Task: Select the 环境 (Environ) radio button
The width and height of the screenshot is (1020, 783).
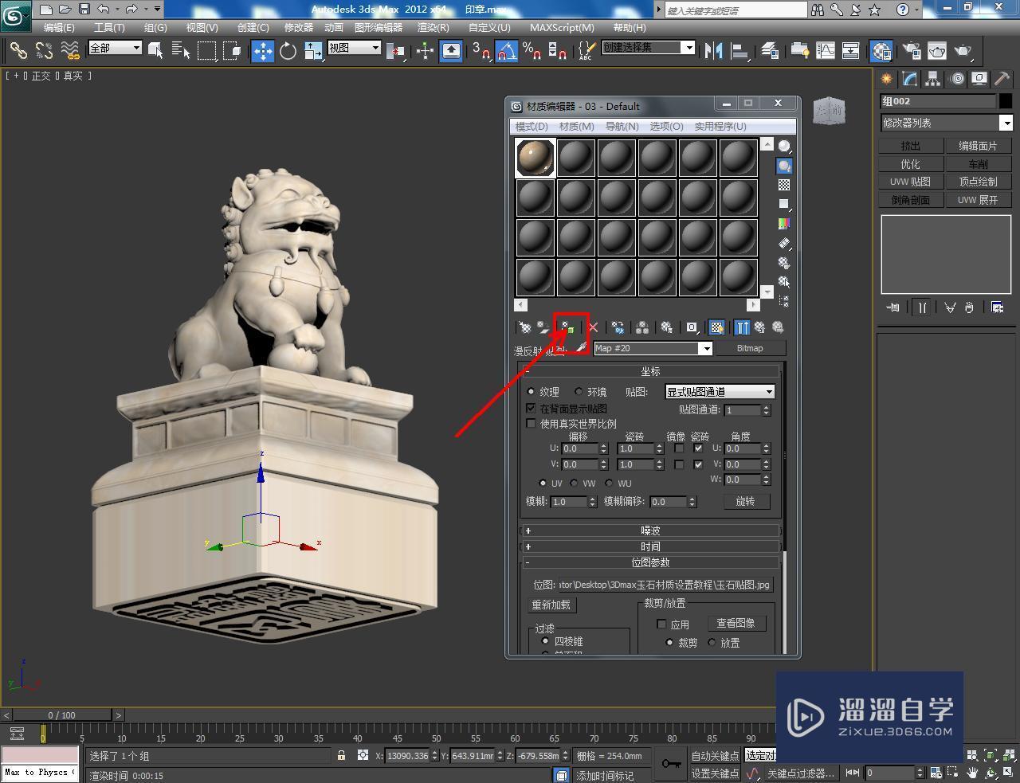Action: pyautogui.click(x=579, y=392)
